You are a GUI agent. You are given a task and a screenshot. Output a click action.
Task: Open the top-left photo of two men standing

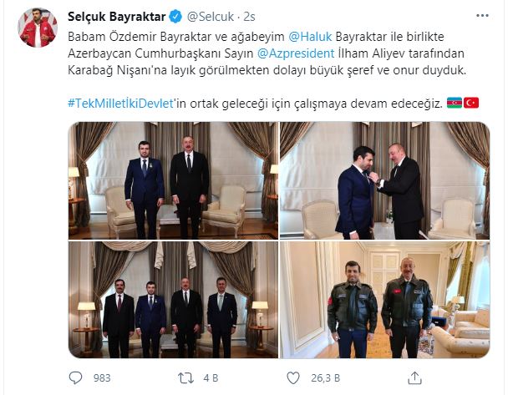pyautogui.click(x=173, y=180)
